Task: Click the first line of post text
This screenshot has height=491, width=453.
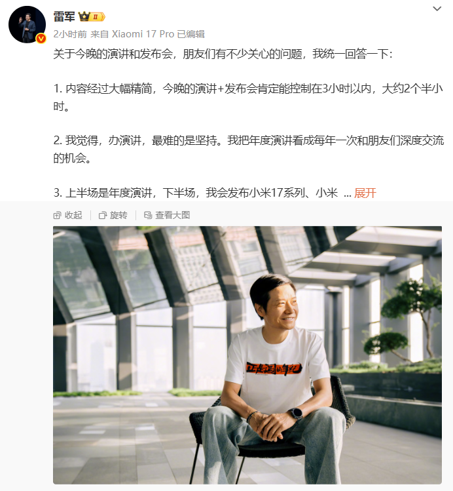Action: (x=223, y=54)
